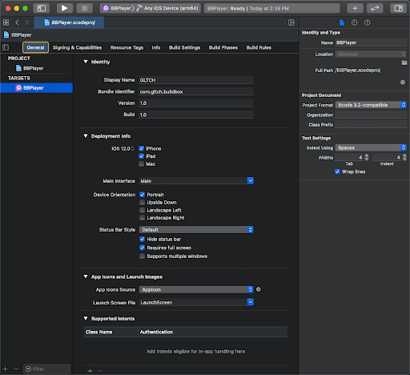The width and height of the screenshot is (410, 375).
Task: Collapse the Identity section
Action: click(86, 62)
